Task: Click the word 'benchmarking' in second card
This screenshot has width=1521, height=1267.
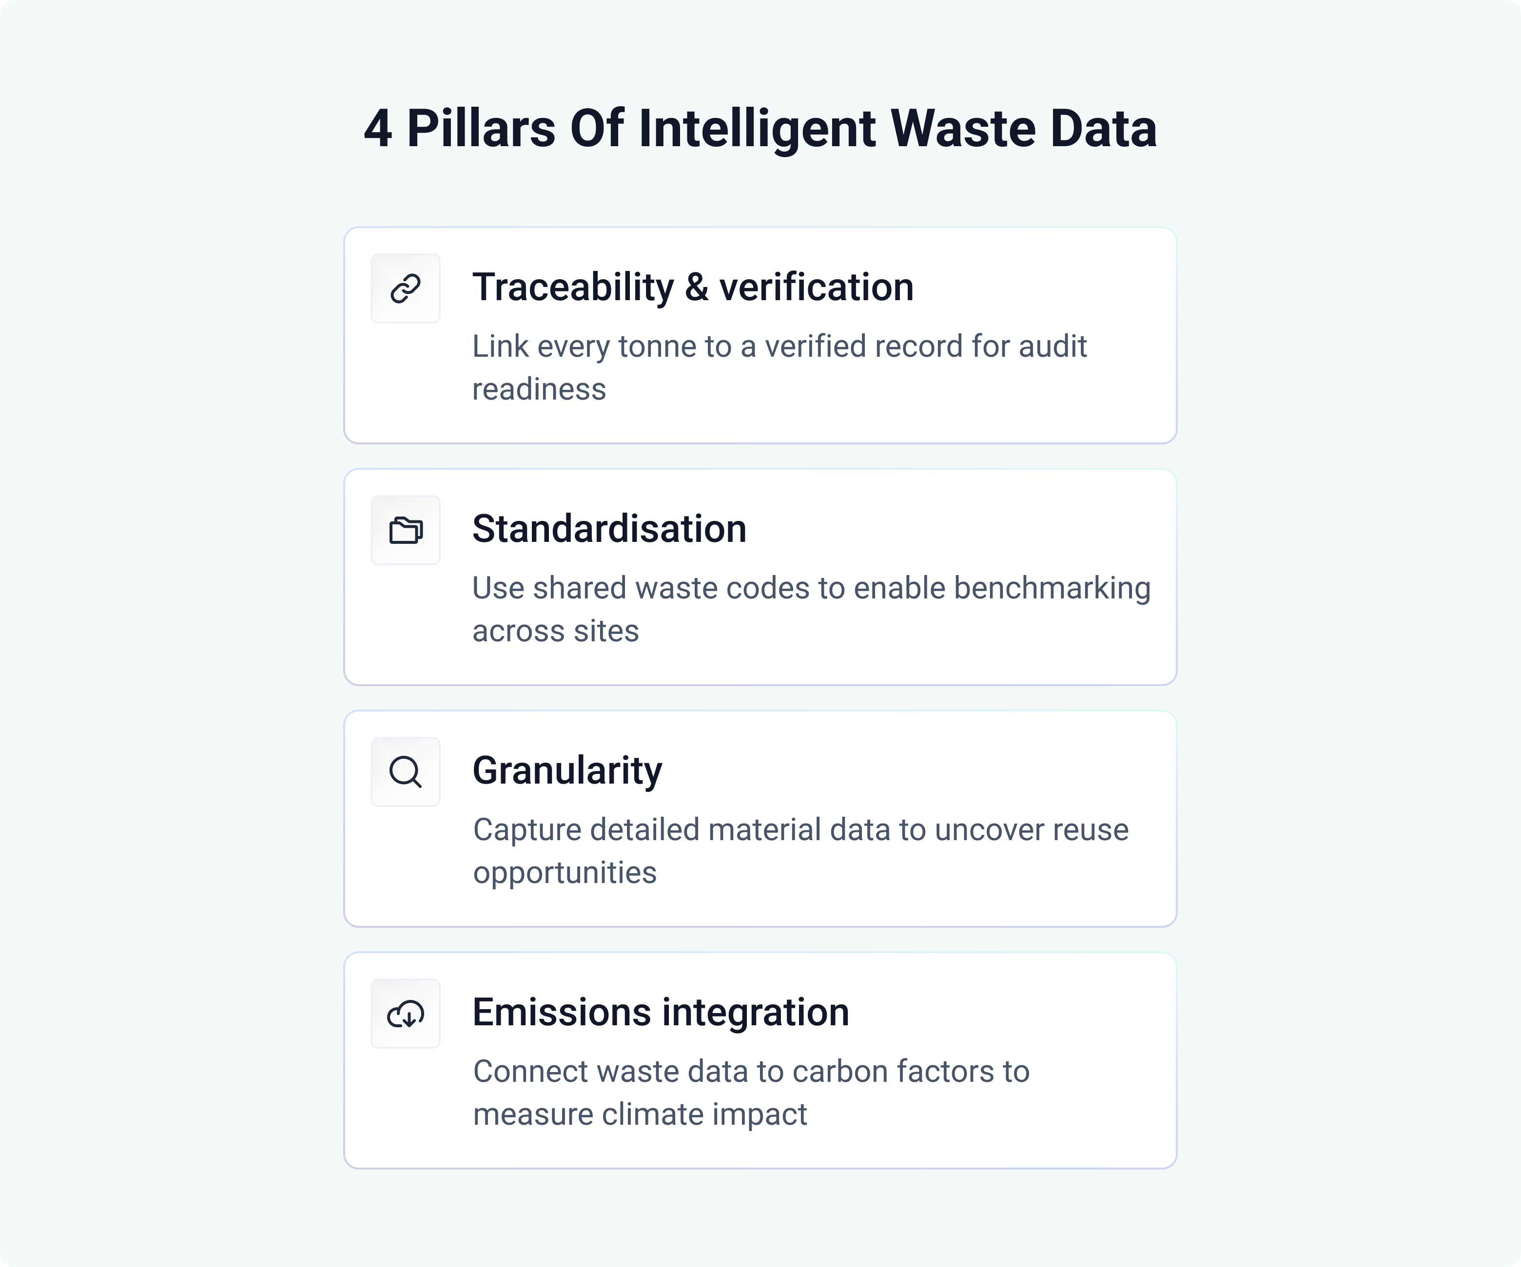Action: 1053,589
